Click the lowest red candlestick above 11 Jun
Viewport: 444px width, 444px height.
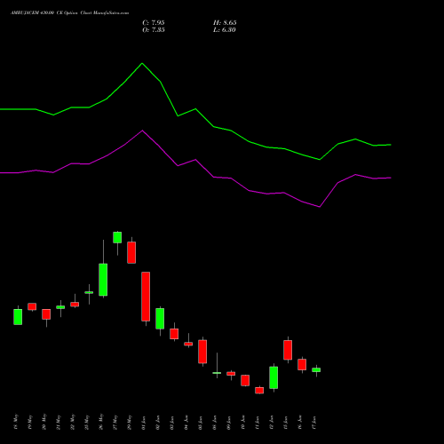click(259, 391)
